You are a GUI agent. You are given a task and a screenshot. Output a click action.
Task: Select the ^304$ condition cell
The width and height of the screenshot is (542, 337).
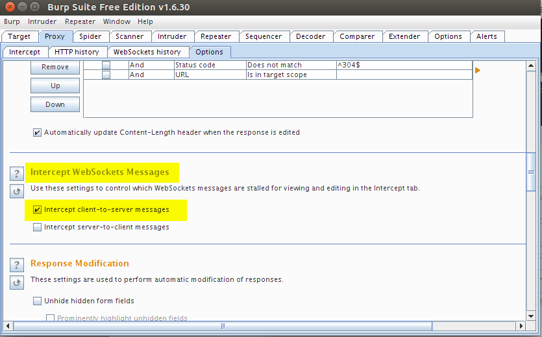click(404, 65)
